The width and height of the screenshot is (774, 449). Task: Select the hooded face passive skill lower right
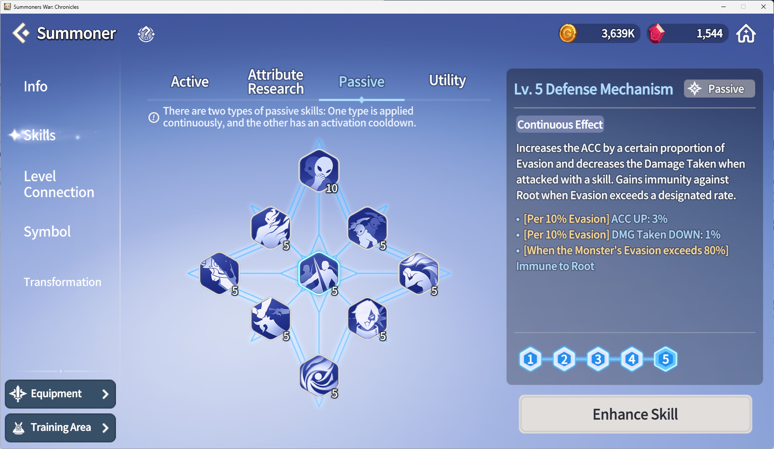(x=367, y=319)
